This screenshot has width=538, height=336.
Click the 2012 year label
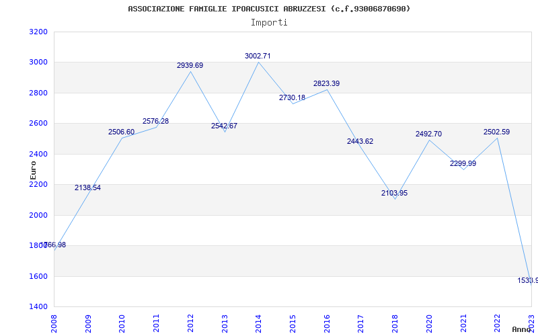point(190,324)
